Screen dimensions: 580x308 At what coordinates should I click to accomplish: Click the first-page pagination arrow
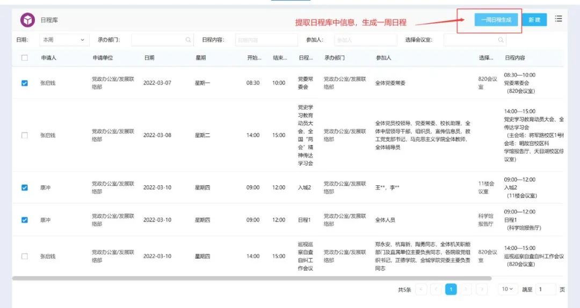[421, 289]
